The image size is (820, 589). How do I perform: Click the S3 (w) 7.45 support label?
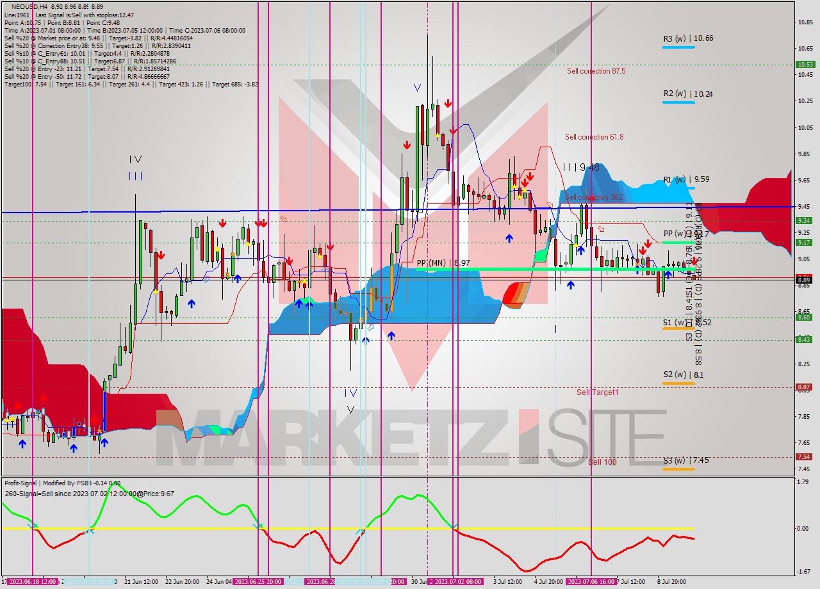tap(686, 460)
